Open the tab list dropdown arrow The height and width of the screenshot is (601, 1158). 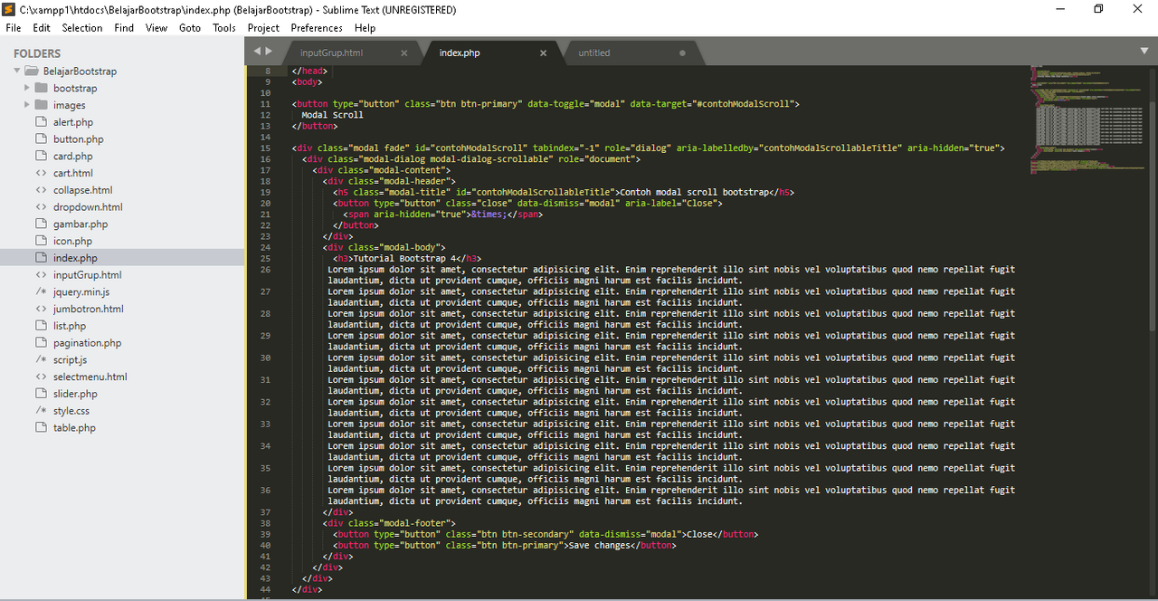1144,52
